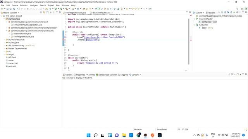Viewport: 248px width, 139px height.
Task: Maximize the Outline view
Action: click(x=246, y=12)
